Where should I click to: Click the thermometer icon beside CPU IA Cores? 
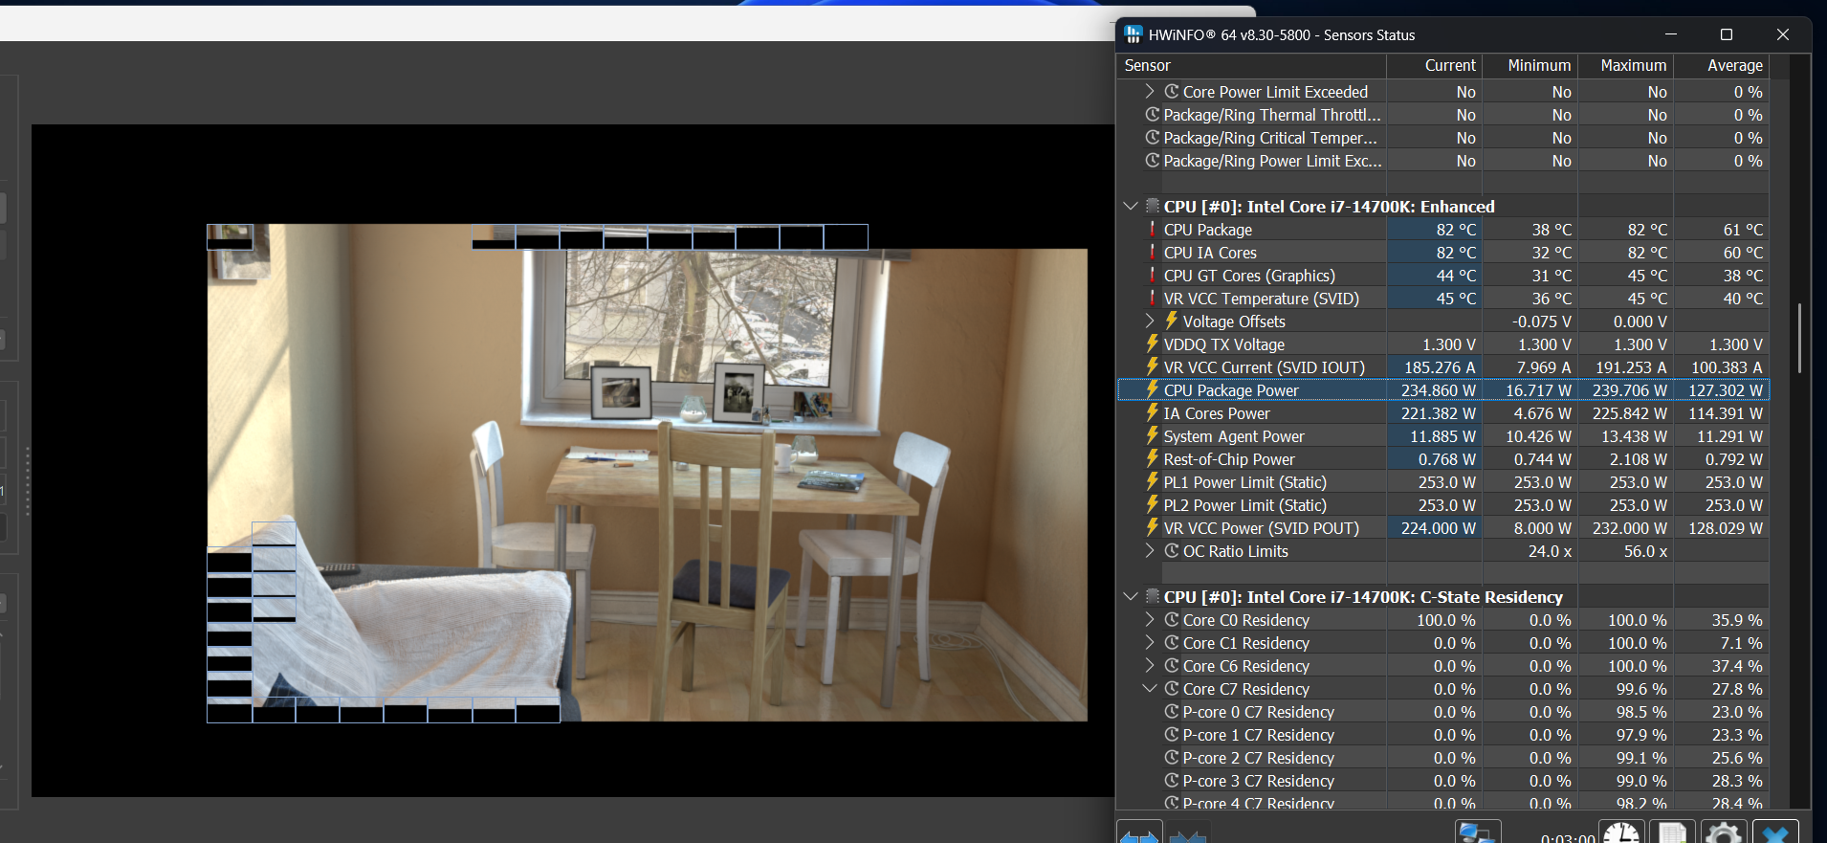click(x=1152, y=253)
